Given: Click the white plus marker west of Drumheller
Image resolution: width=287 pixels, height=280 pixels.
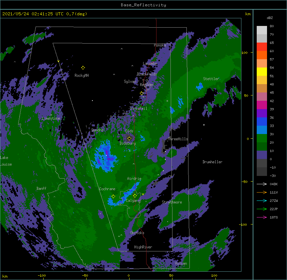Looking at the screenshot, I should point(204,125).
